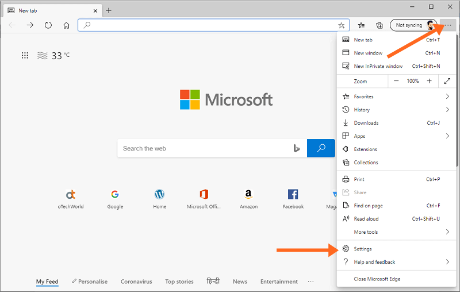Expand Help and feedback submenu

pos(396,262)
